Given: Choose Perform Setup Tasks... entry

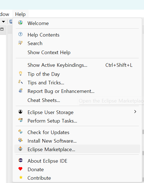Looking at the screenshot, I should coord(77,121).
